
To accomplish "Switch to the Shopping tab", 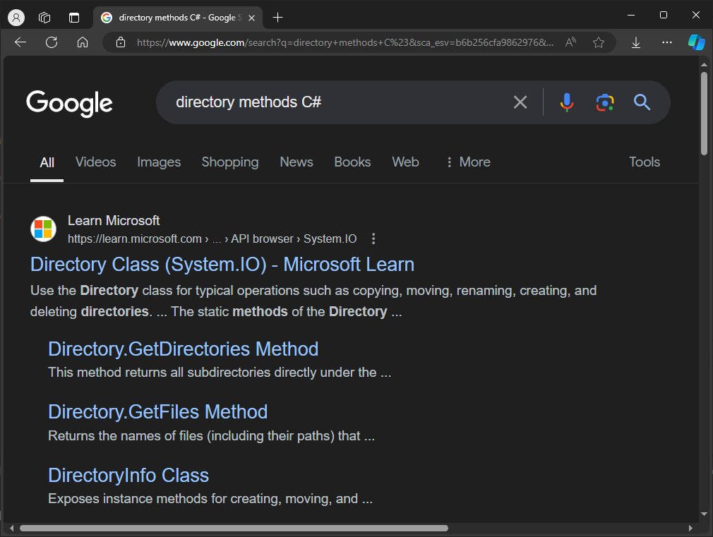I will click(230, 162).
